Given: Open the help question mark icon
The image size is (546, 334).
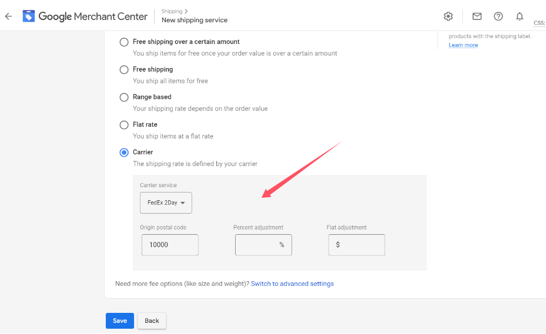Looking at the screenshot, I should pos(498,16).
